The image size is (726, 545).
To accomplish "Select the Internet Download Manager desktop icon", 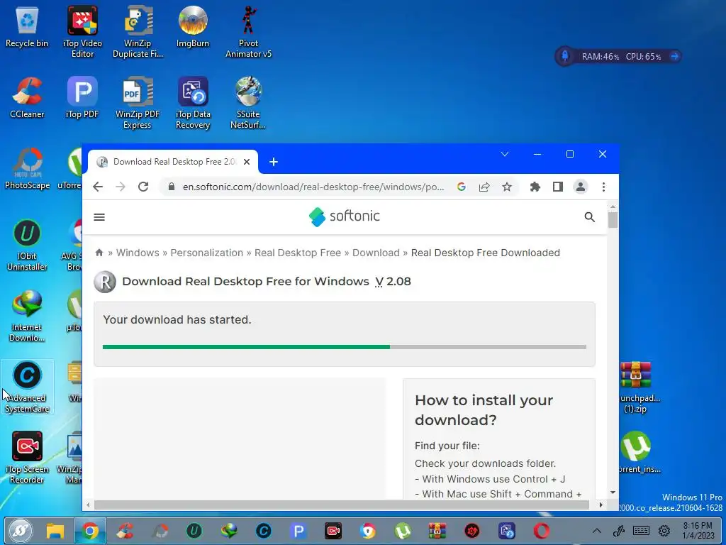I will (x=27, y=316).
